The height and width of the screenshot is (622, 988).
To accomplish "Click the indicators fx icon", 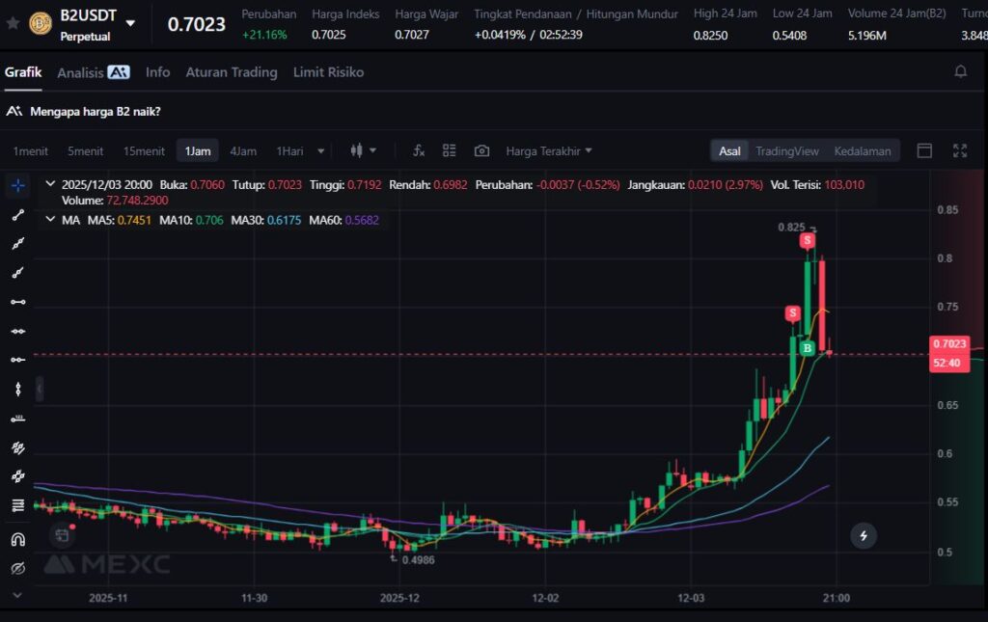I will 419,150.
